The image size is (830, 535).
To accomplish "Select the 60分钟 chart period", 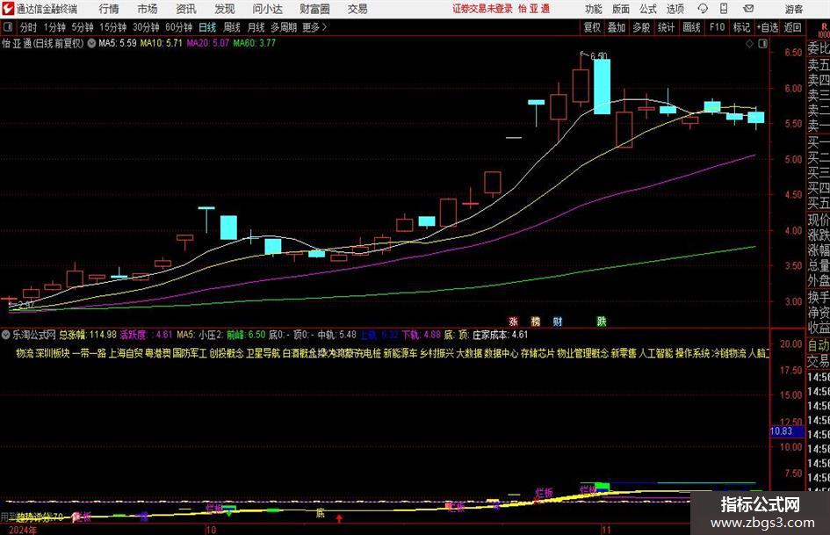I will [179, 27].
